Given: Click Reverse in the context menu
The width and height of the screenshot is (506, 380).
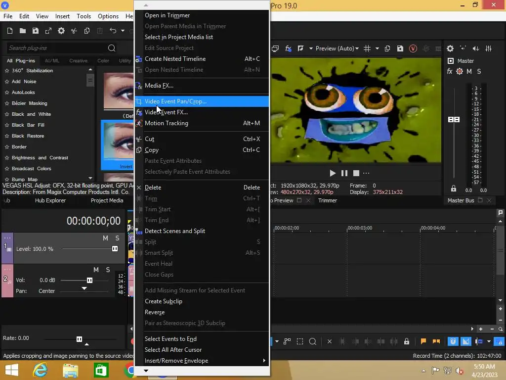Looking at the screenshot, I should (x=202, y=313).
